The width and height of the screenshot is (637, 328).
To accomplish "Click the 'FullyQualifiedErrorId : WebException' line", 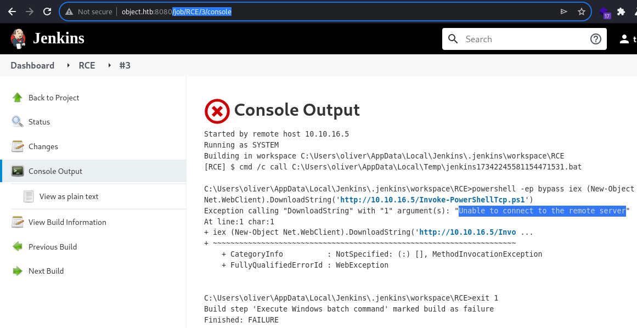I will 305,265.
